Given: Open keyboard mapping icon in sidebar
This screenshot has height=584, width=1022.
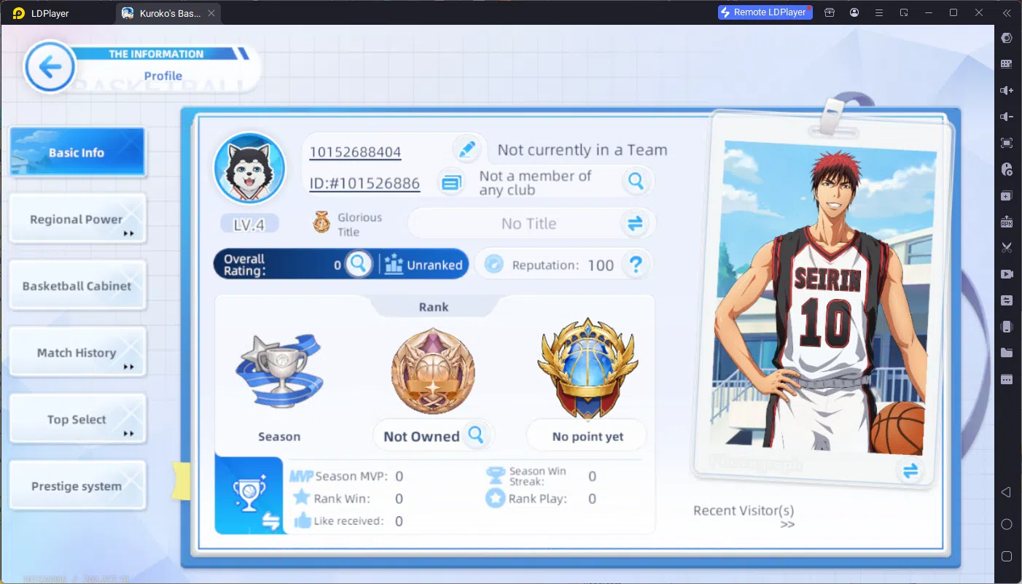Looking at the screenshot, I should coord(1007,64).
